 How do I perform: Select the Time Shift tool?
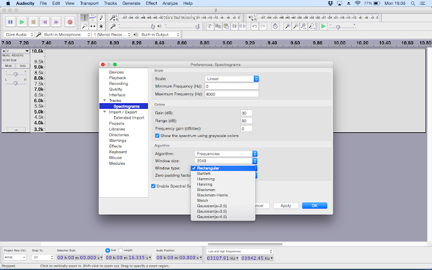[93, 26]
